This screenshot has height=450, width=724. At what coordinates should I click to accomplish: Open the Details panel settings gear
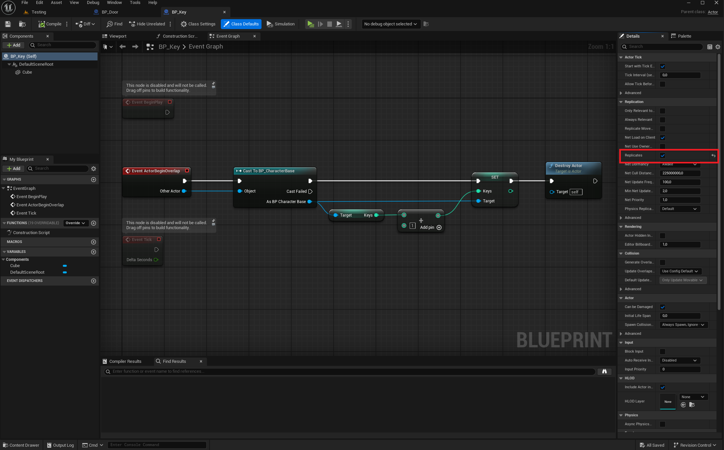(x=718, y=47)
